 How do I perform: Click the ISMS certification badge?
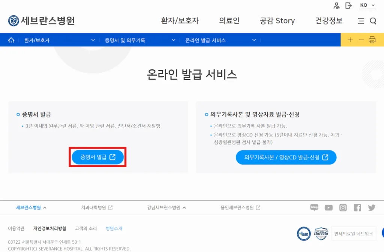pyautogui.click(x=321, y=234)
